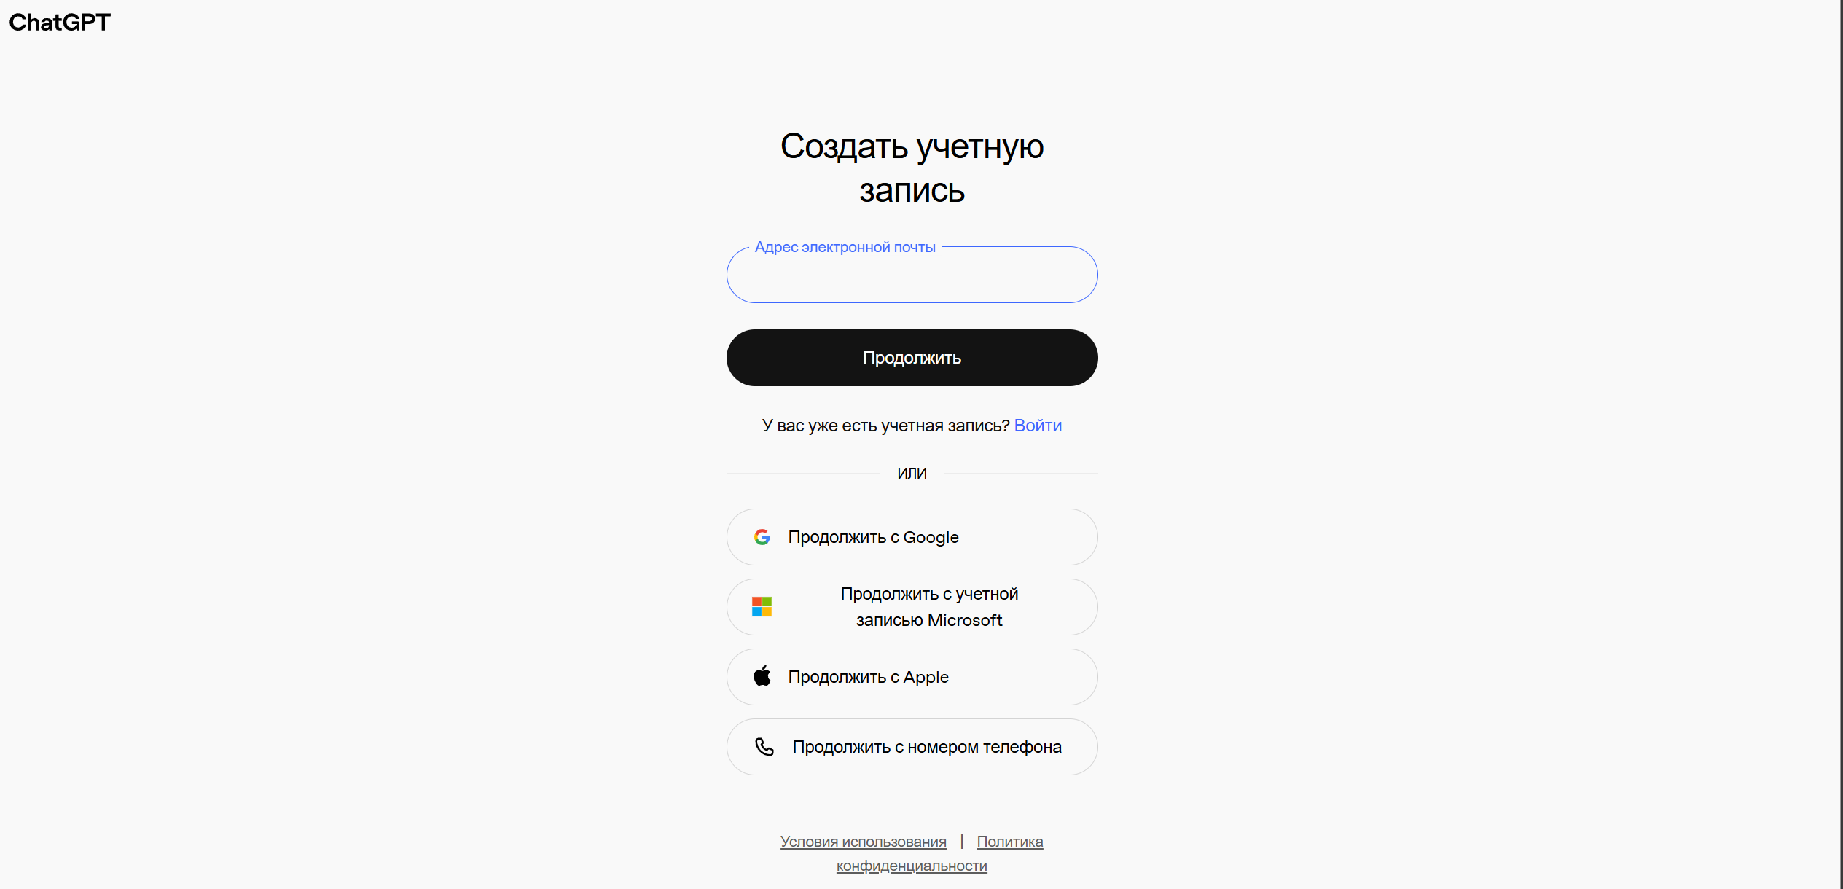Click the vertical separator between footer links

[x=962, y=842]
